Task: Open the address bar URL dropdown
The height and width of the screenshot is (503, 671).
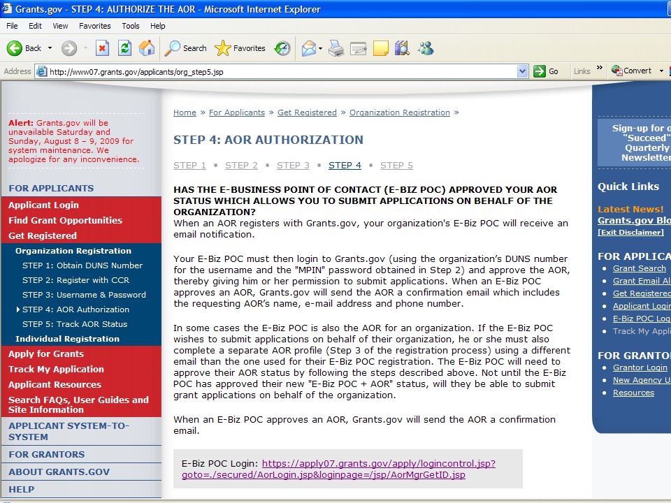Action: click(x=522, y=71)
